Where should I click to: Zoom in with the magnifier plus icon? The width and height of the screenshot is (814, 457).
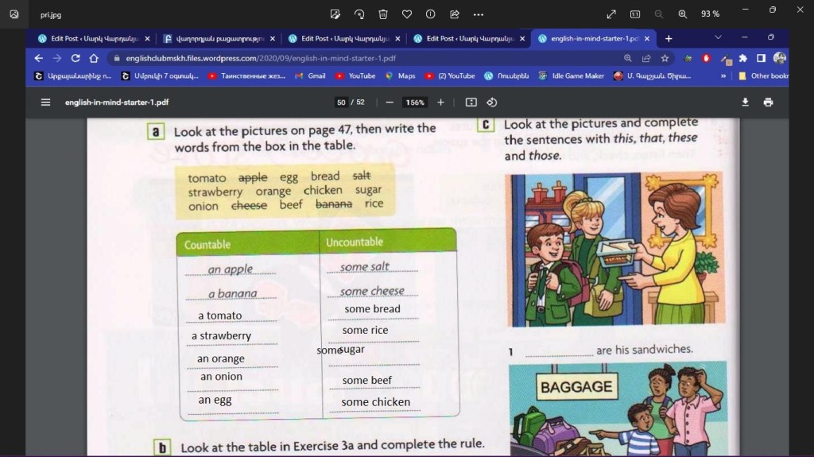[682, 14]
